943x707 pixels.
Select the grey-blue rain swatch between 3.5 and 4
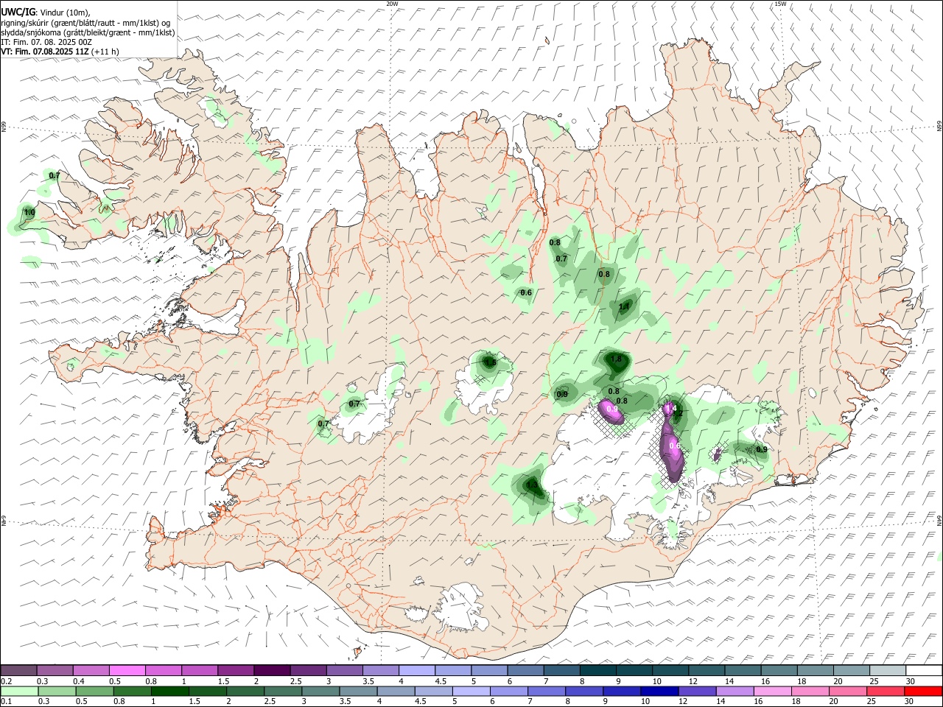pos(357,691)
